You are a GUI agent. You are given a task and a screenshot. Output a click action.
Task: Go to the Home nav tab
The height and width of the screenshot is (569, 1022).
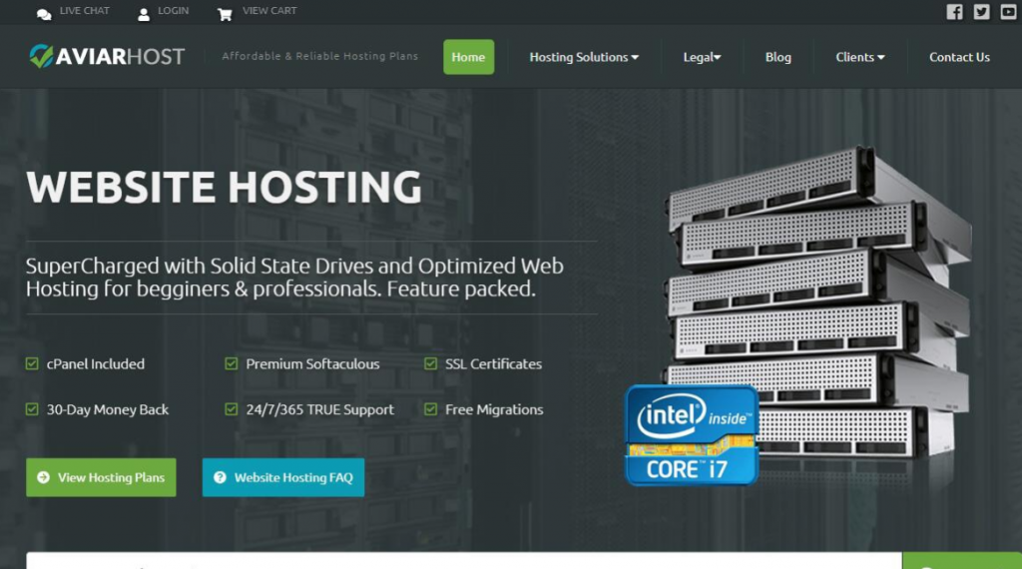pos(469,57)
